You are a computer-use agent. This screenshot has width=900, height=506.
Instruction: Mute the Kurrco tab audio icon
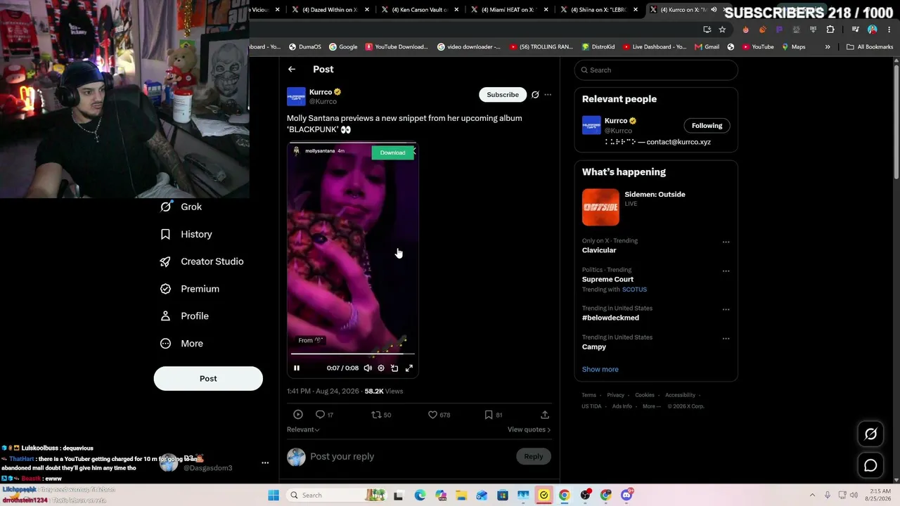(714, 10)
